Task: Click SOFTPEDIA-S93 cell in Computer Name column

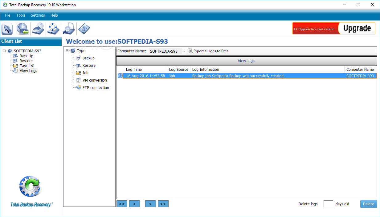Action: [360, 76]
